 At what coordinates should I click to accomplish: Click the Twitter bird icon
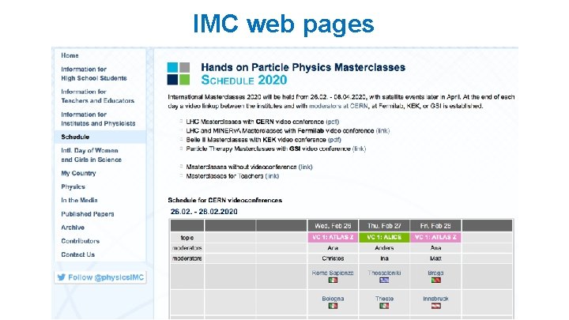[62, 277]
